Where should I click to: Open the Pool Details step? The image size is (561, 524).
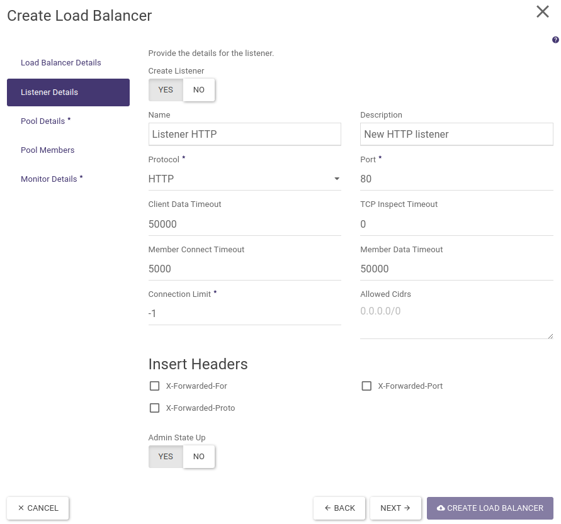(x=43, y=121)
